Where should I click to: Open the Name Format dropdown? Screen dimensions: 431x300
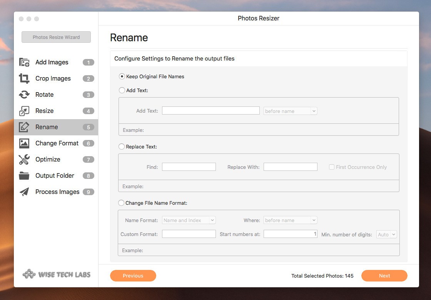click(189, 220)
